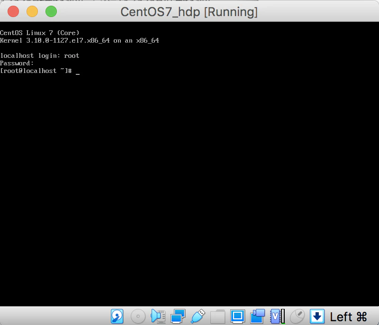
Task: Click the 'localhost login: root' line
Action: pos(40,56)
